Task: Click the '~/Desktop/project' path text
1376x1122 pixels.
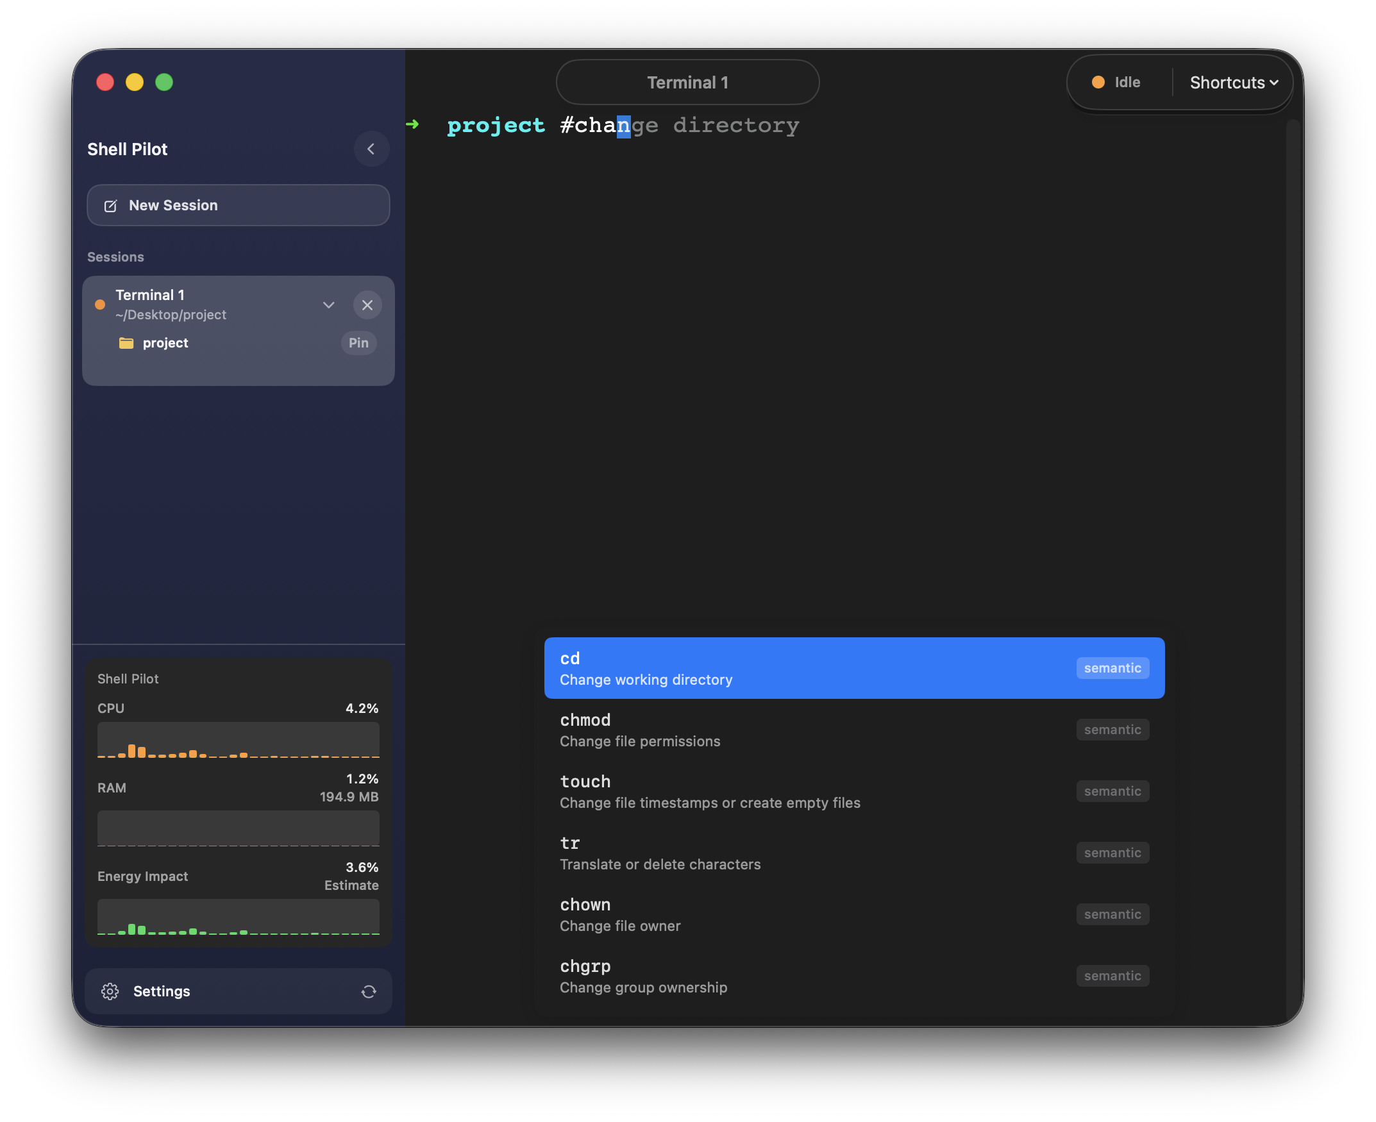Action: 171,315
